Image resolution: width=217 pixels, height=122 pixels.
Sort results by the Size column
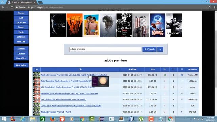click(x=153, y=69)
